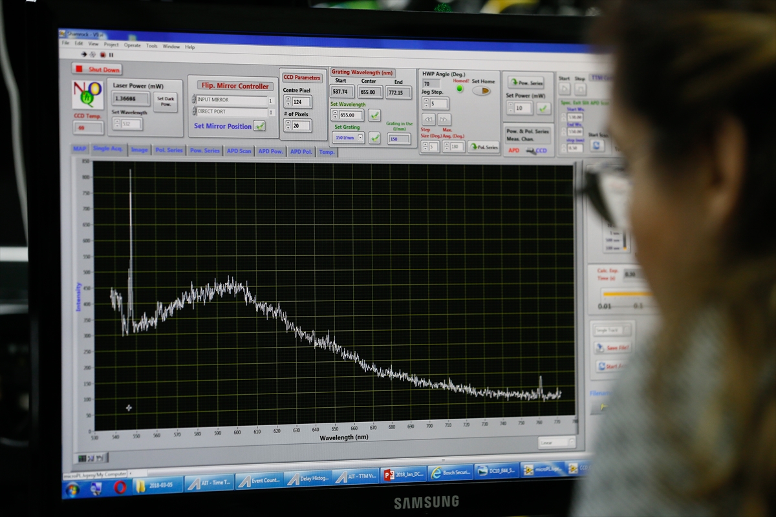The width and height of the screenshot is (776, 517).
Task: Switch to the APD Scan tab
Action: [239, 151]
